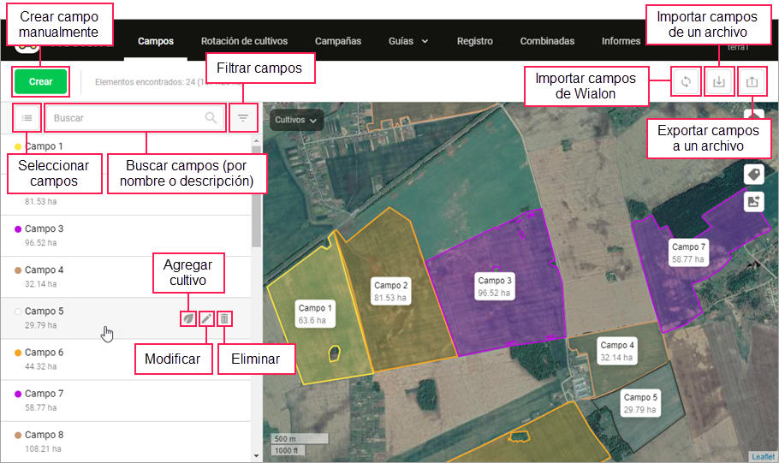Click the export fields to file icon

coord(752,82)
